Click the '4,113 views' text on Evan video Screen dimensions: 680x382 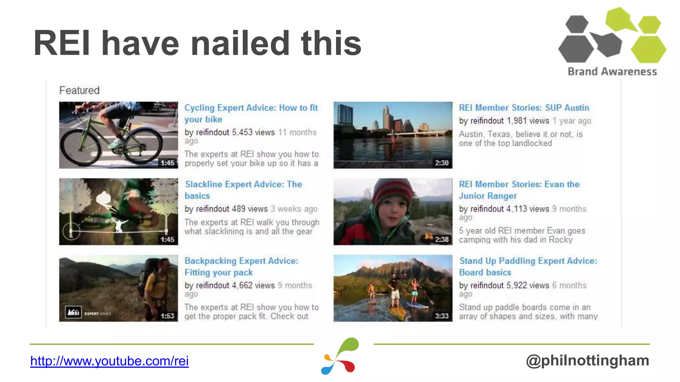[528, 209]
